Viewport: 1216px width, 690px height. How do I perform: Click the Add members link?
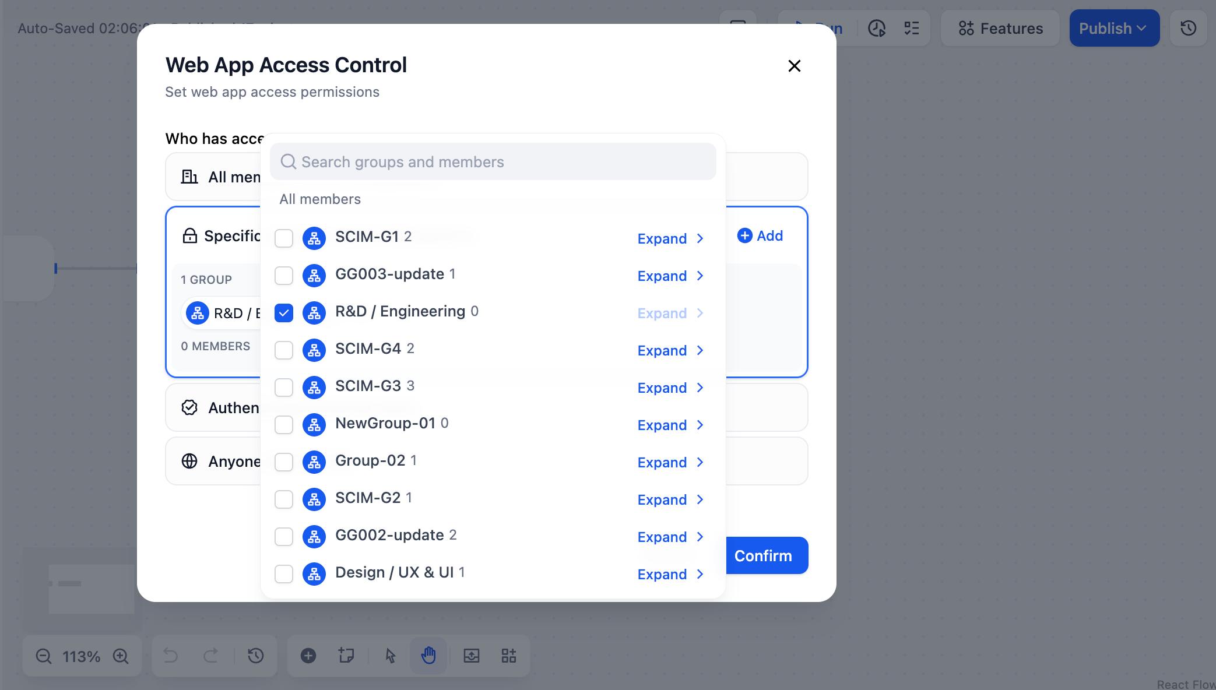tap(760, 235)
